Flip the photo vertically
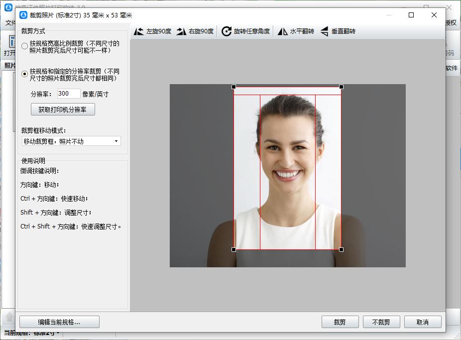 325,31
